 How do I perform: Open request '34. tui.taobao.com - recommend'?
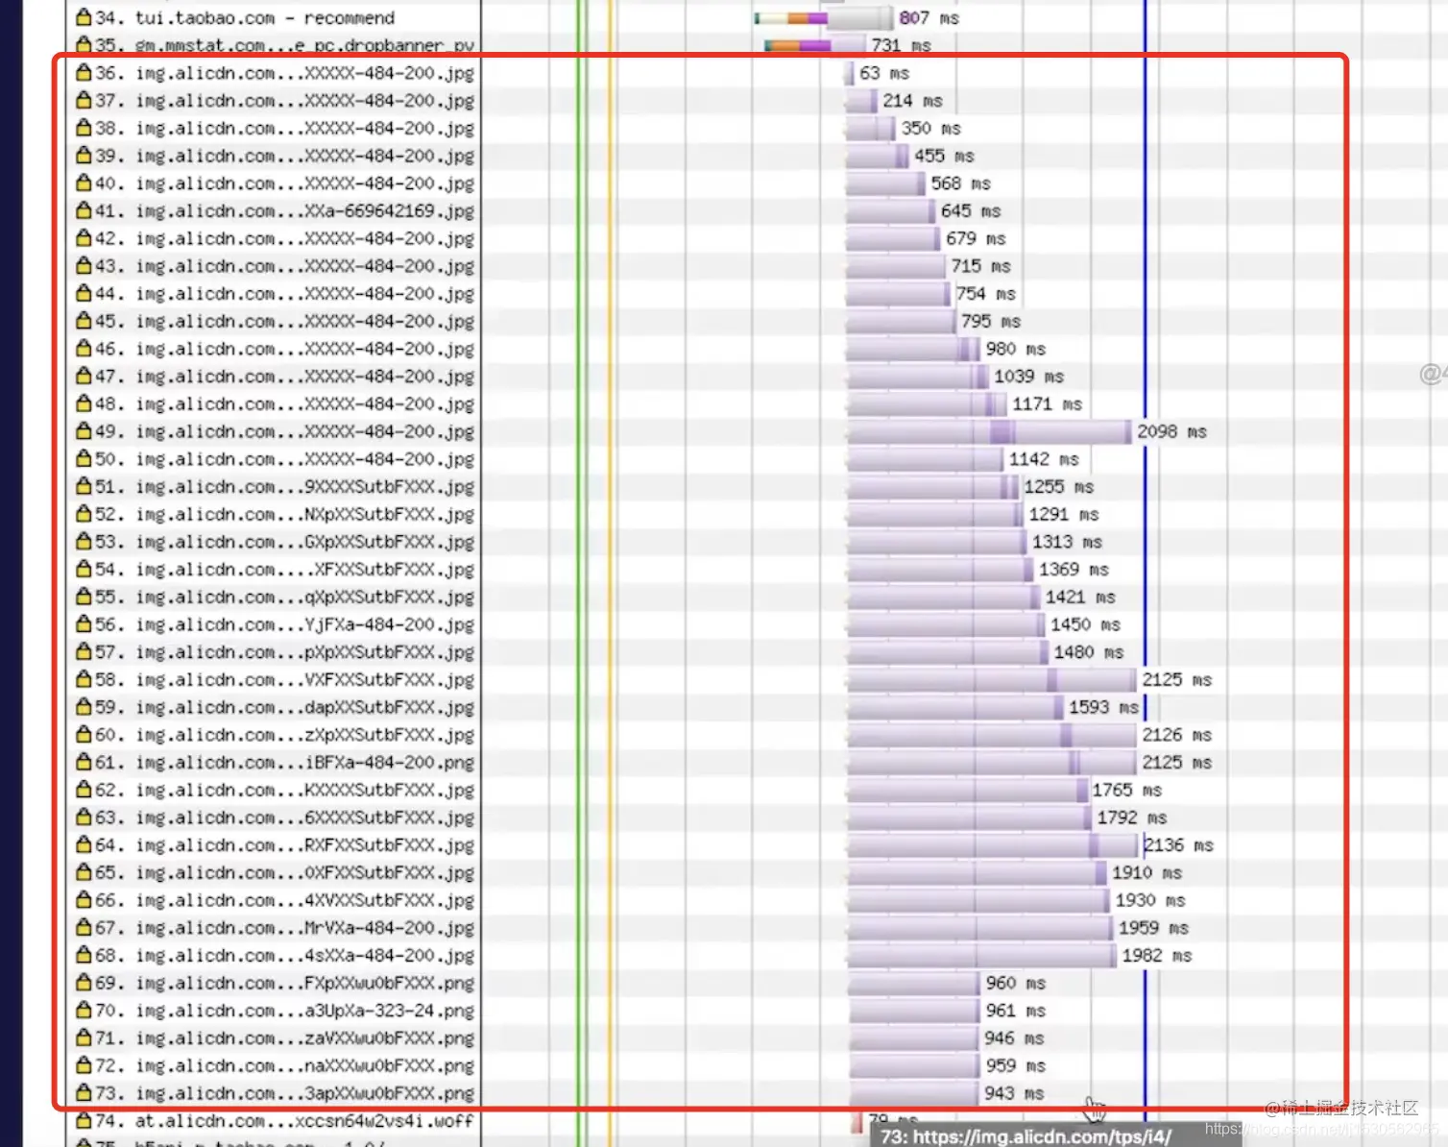tap(245, 17)
